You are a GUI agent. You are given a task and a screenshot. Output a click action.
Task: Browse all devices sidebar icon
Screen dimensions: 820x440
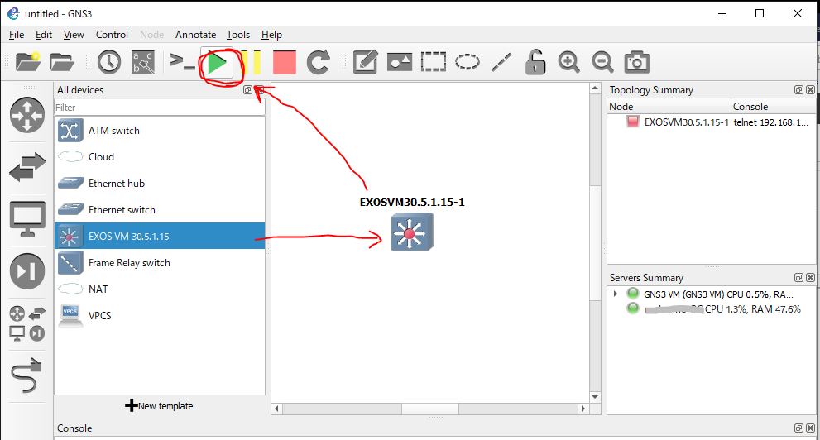[27, 323]
